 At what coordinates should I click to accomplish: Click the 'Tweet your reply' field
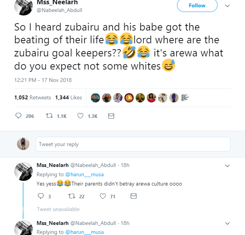pos(133,144)
